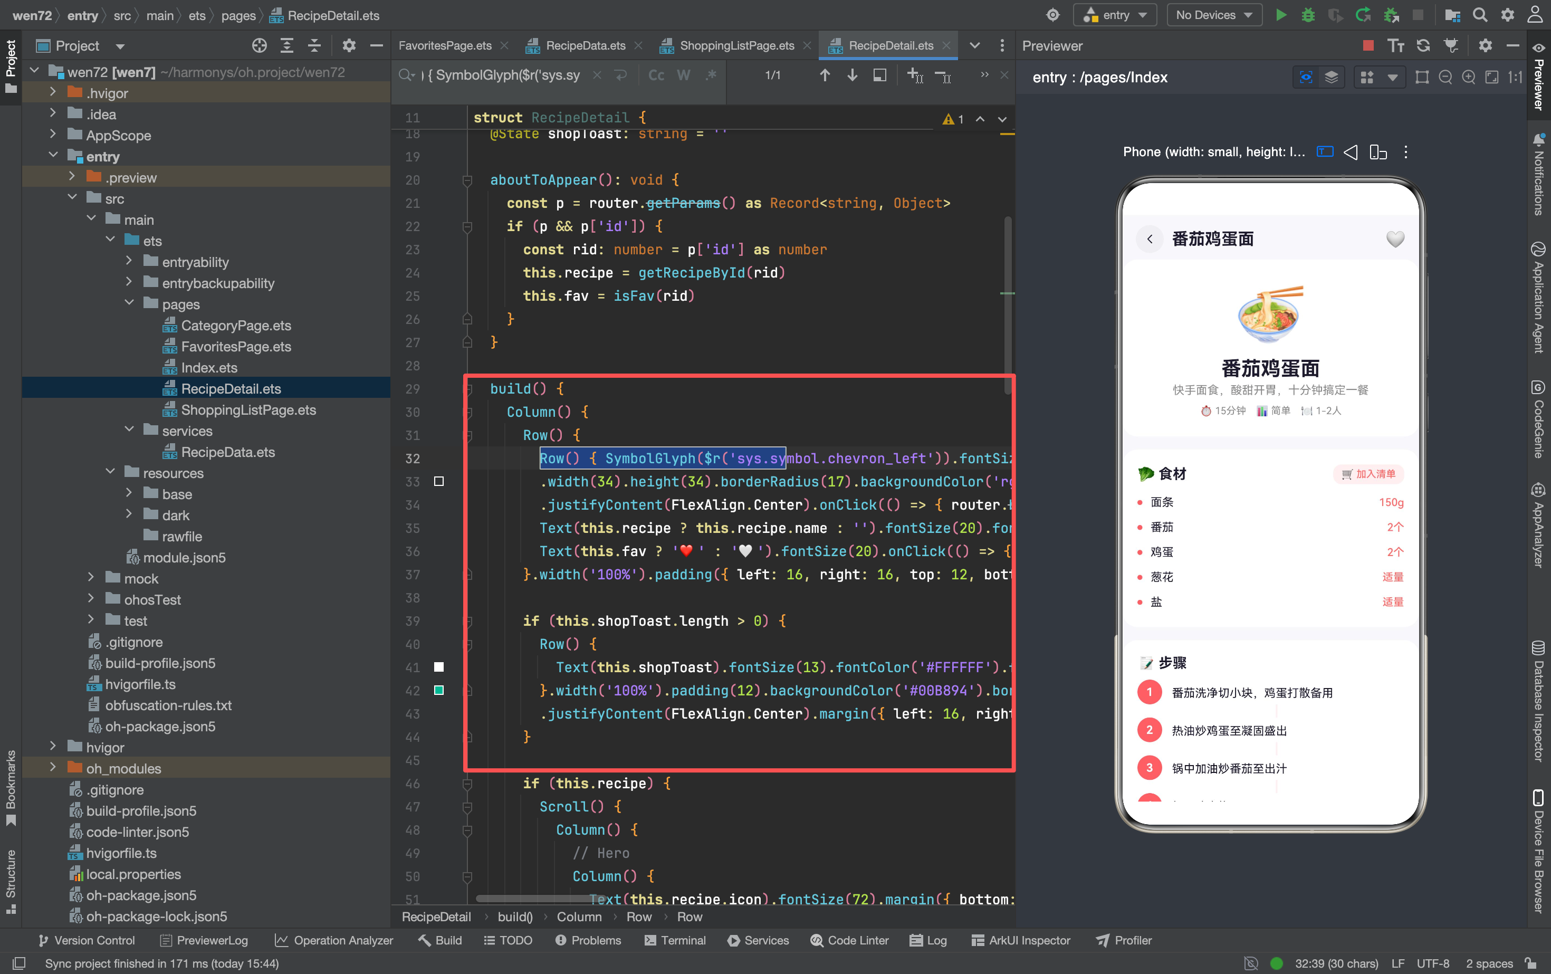Open CodeGenie side panel
The width and height of the screenshot is (1551, 974).
pyautogui.click(x=1539, y=419)
